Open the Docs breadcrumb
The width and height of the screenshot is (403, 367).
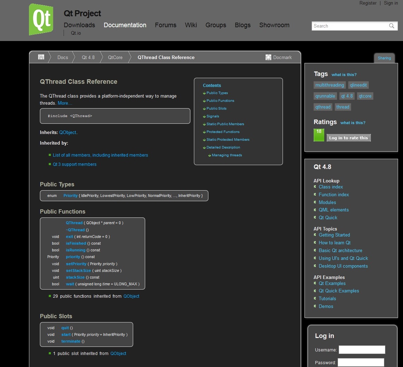click(x=63, y=57)
